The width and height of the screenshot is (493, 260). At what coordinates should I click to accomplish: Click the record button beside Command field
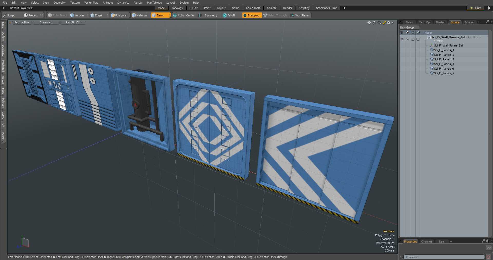coord(488,257)
